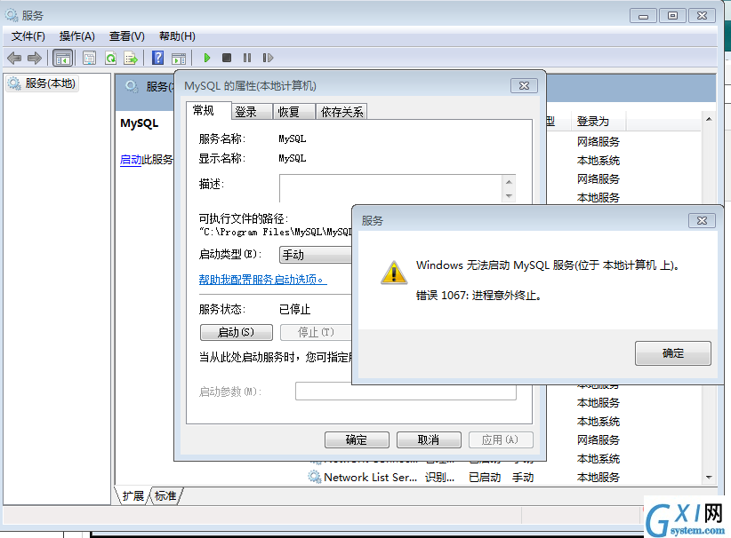Click the Export List toolbar icon

tap(131, 59)
